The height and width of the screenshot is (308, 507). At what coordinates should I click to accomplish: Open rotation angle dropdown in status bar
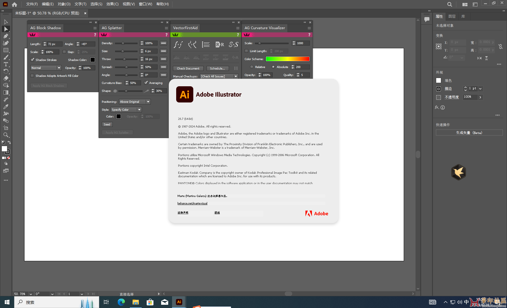[x=52, y=294]
